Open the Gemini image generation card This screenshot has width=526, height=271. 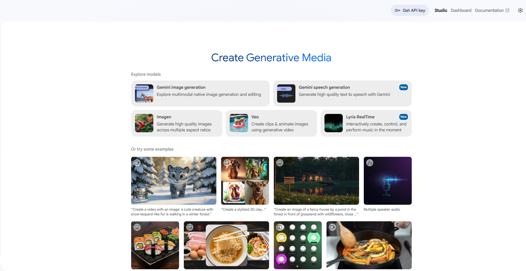(x=200, y=93)
